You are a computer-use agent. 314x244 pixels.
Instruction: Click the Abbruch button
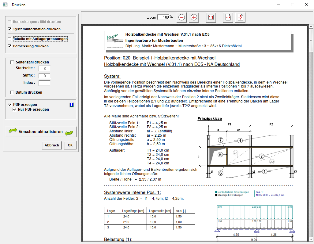[52, 145]
